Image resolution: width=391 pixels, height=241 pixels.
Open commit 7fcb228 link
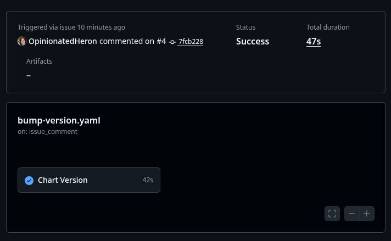tap(191, 42)
